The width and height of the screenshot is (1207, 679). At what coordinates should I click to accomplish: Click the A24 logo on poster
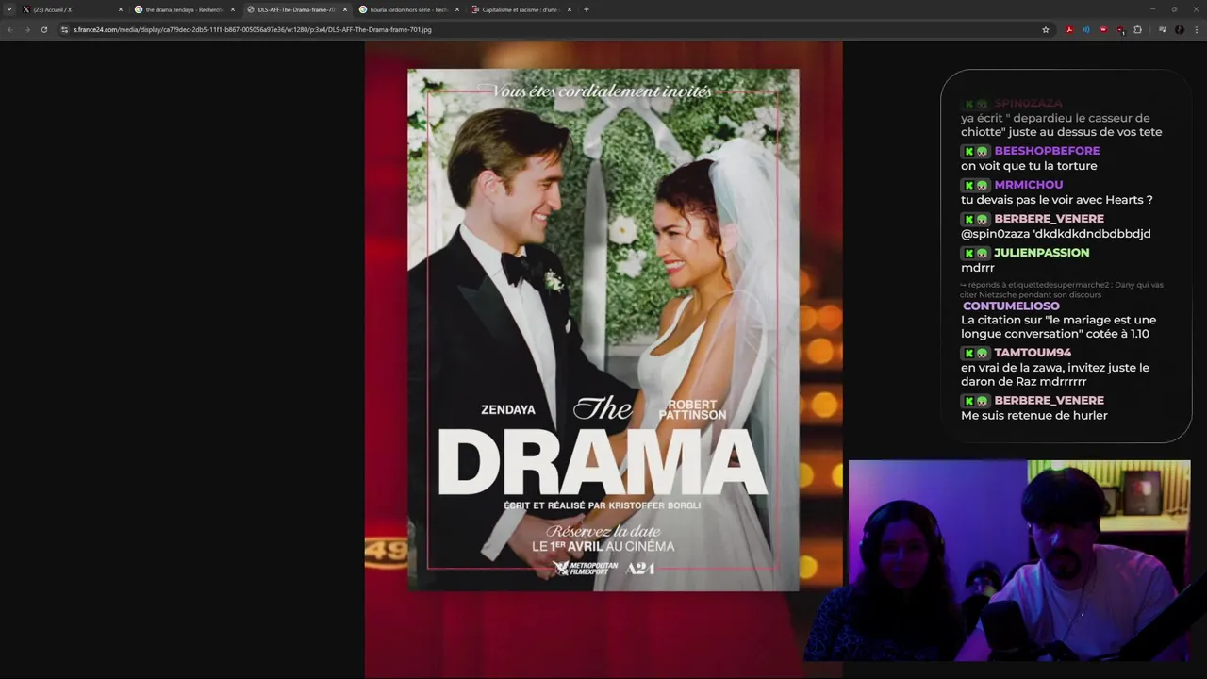[640, 568]
